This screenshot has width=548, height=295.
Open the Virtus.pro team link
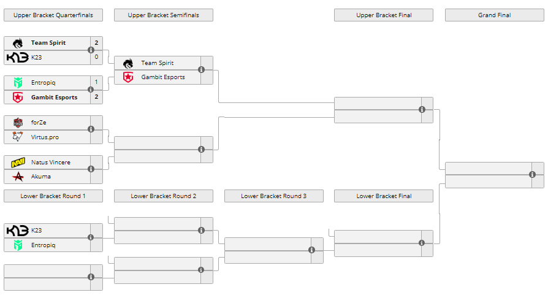[x=45, y=137]
